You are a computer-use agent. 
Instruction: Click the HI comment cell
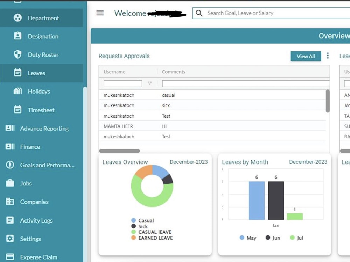164,126
